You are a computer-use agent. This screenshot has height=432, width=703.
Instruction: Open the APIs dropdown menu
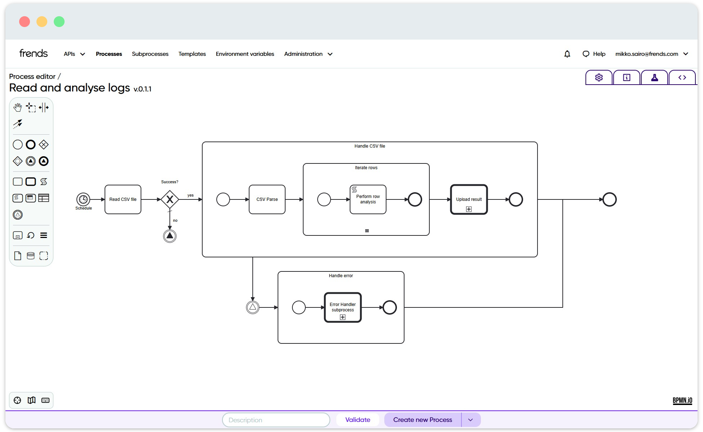74,54
